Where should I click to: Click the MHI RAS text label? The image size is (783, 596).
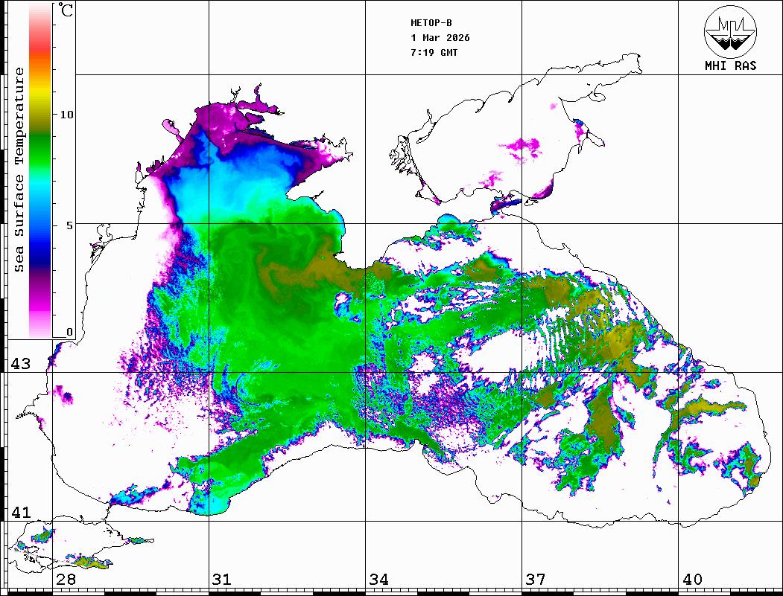point(730,65)
